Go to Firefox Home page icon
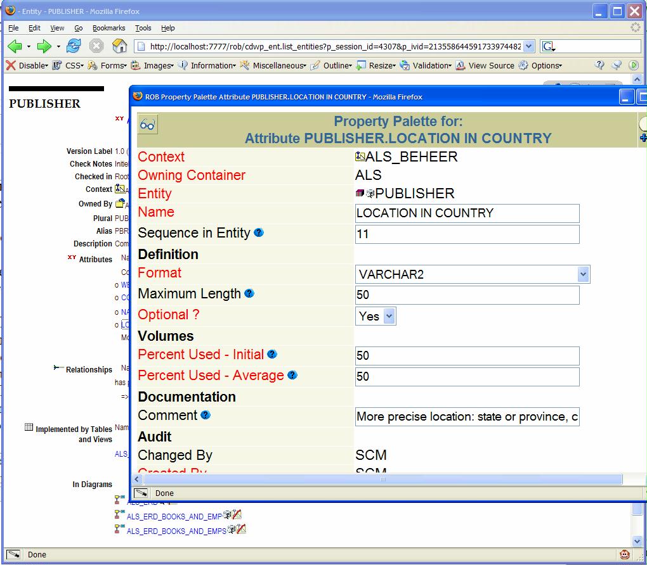 119,46
